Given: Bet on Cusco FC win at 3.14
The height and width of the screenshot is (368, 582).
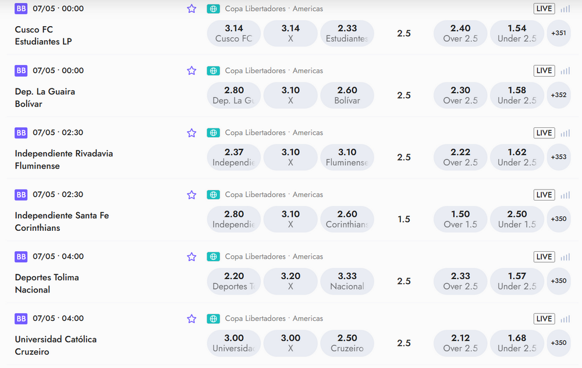Looking at the screenshot, I should point(234,33).
